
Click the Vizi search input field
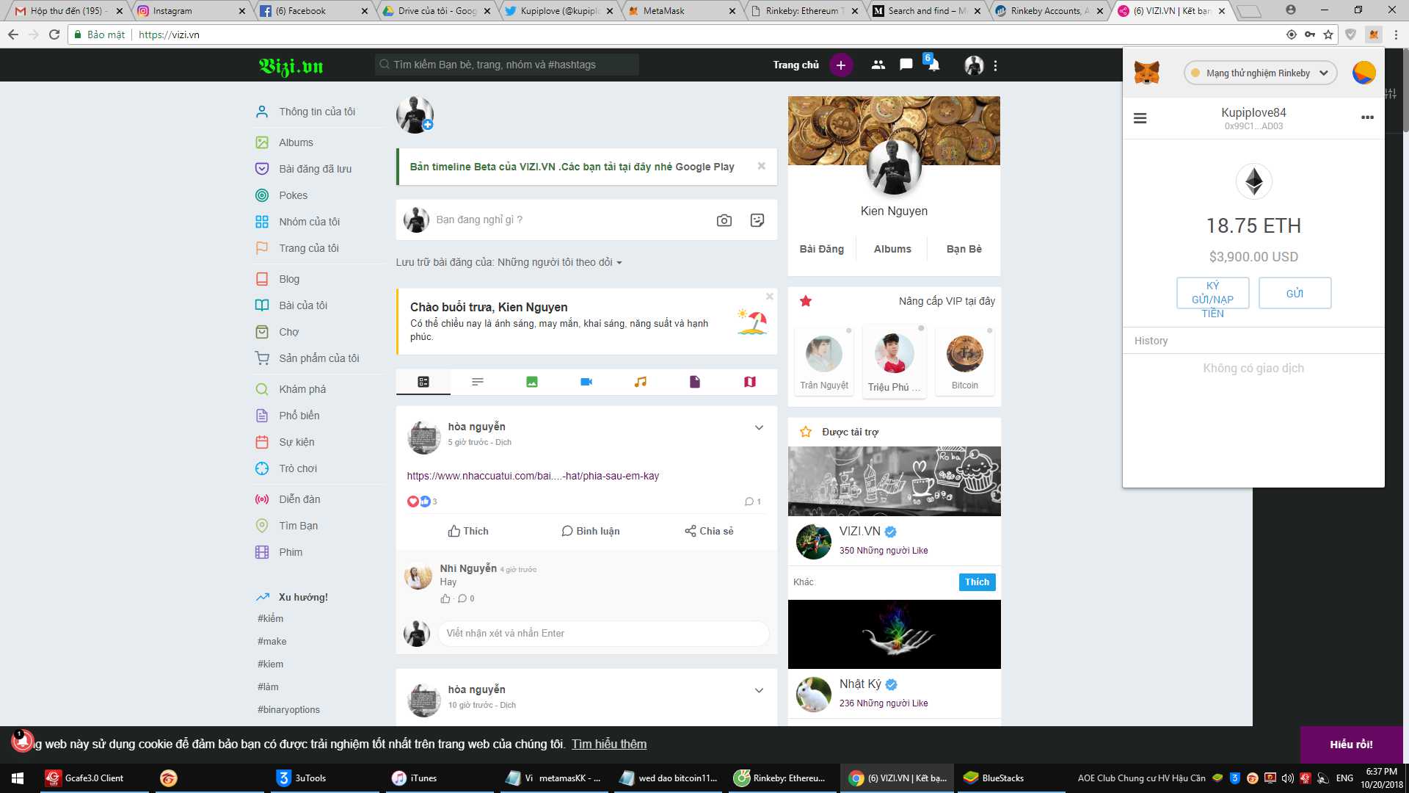[x=506, y=65]
